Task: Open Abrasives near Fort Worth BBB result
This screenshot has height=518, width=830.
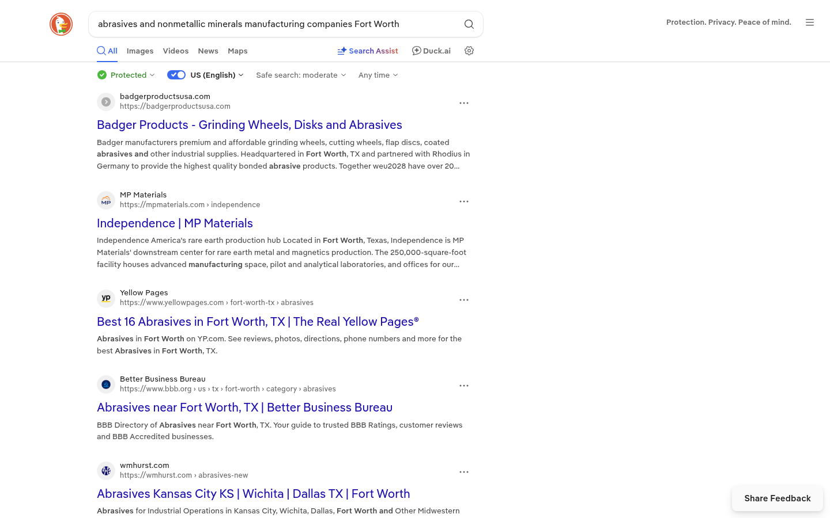Action: click(244, 407)
